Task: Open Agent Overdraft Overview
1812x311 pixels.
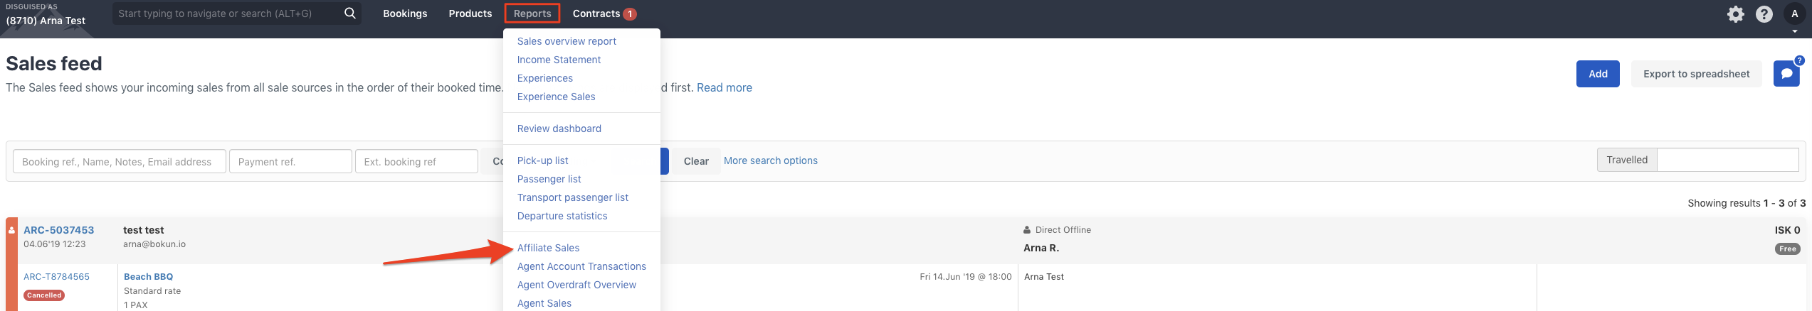Action: click(576, 285)
